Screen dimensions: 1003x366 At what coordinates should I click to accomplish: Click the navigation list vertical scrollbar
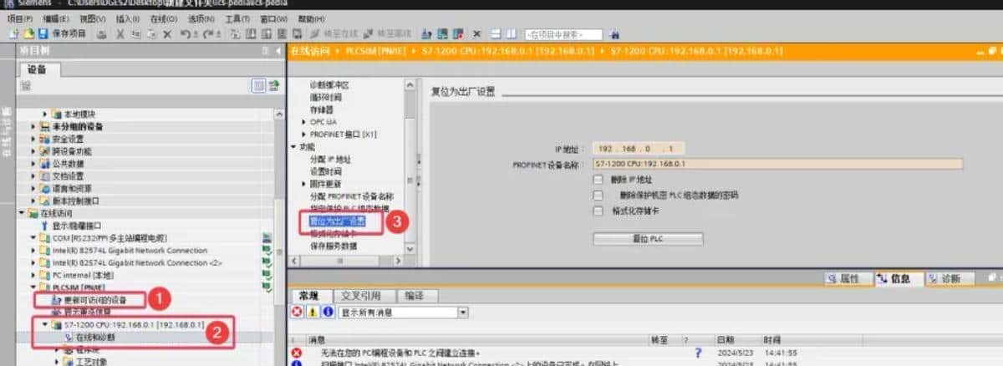(x=410, y=167)
